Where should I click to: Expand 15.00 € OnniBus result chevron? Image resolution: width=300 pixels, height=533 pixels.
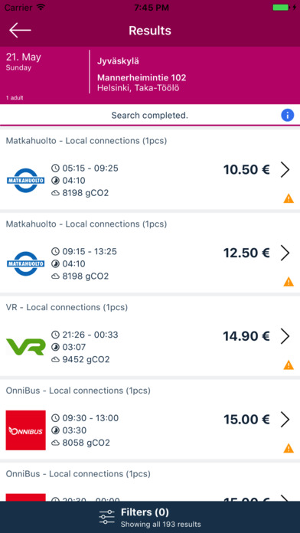coord(285,420)
